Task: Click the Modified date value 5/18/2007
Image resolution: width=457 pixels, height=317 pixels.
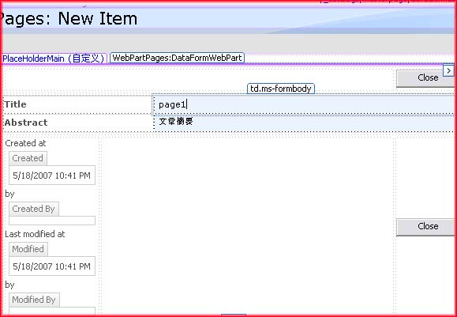Action: coord(52,266)
